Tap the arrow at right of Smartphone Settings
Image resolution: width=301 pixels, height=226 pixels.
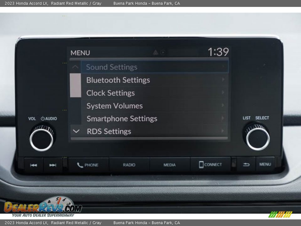pyautogui.click(x=223, y=118)
